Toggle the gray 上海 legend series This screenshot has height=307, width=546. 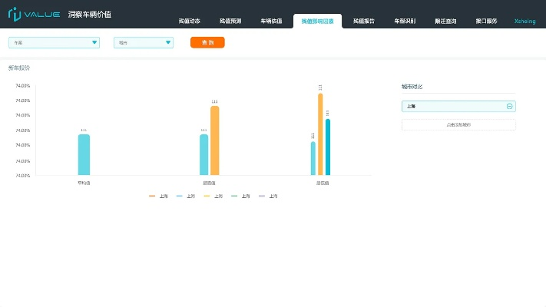pyautogui.click(x=268, y=196)
